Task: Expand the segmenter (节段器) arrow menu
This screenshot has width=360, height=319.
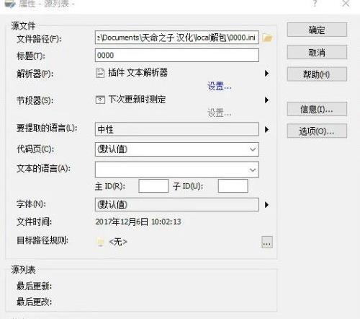Action: pos(266,100)
